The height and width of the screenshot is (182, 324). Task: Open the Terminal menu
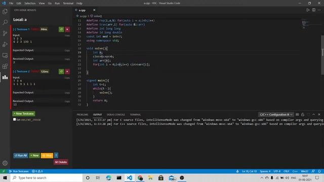(x=68, y=4)
